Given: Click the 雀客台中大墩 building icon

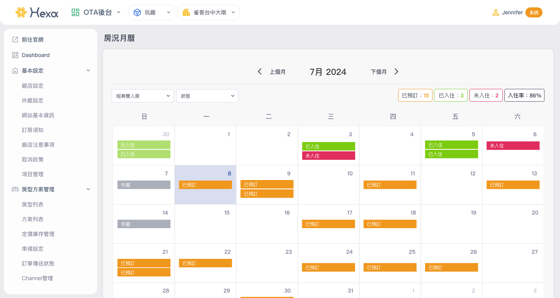Looking at the screenshot, I should pos(186,12).
